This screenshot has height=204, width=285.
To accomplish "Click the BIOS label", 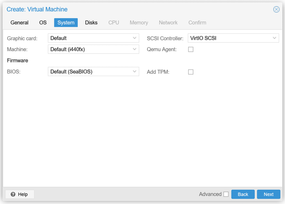I will (14, 72).
